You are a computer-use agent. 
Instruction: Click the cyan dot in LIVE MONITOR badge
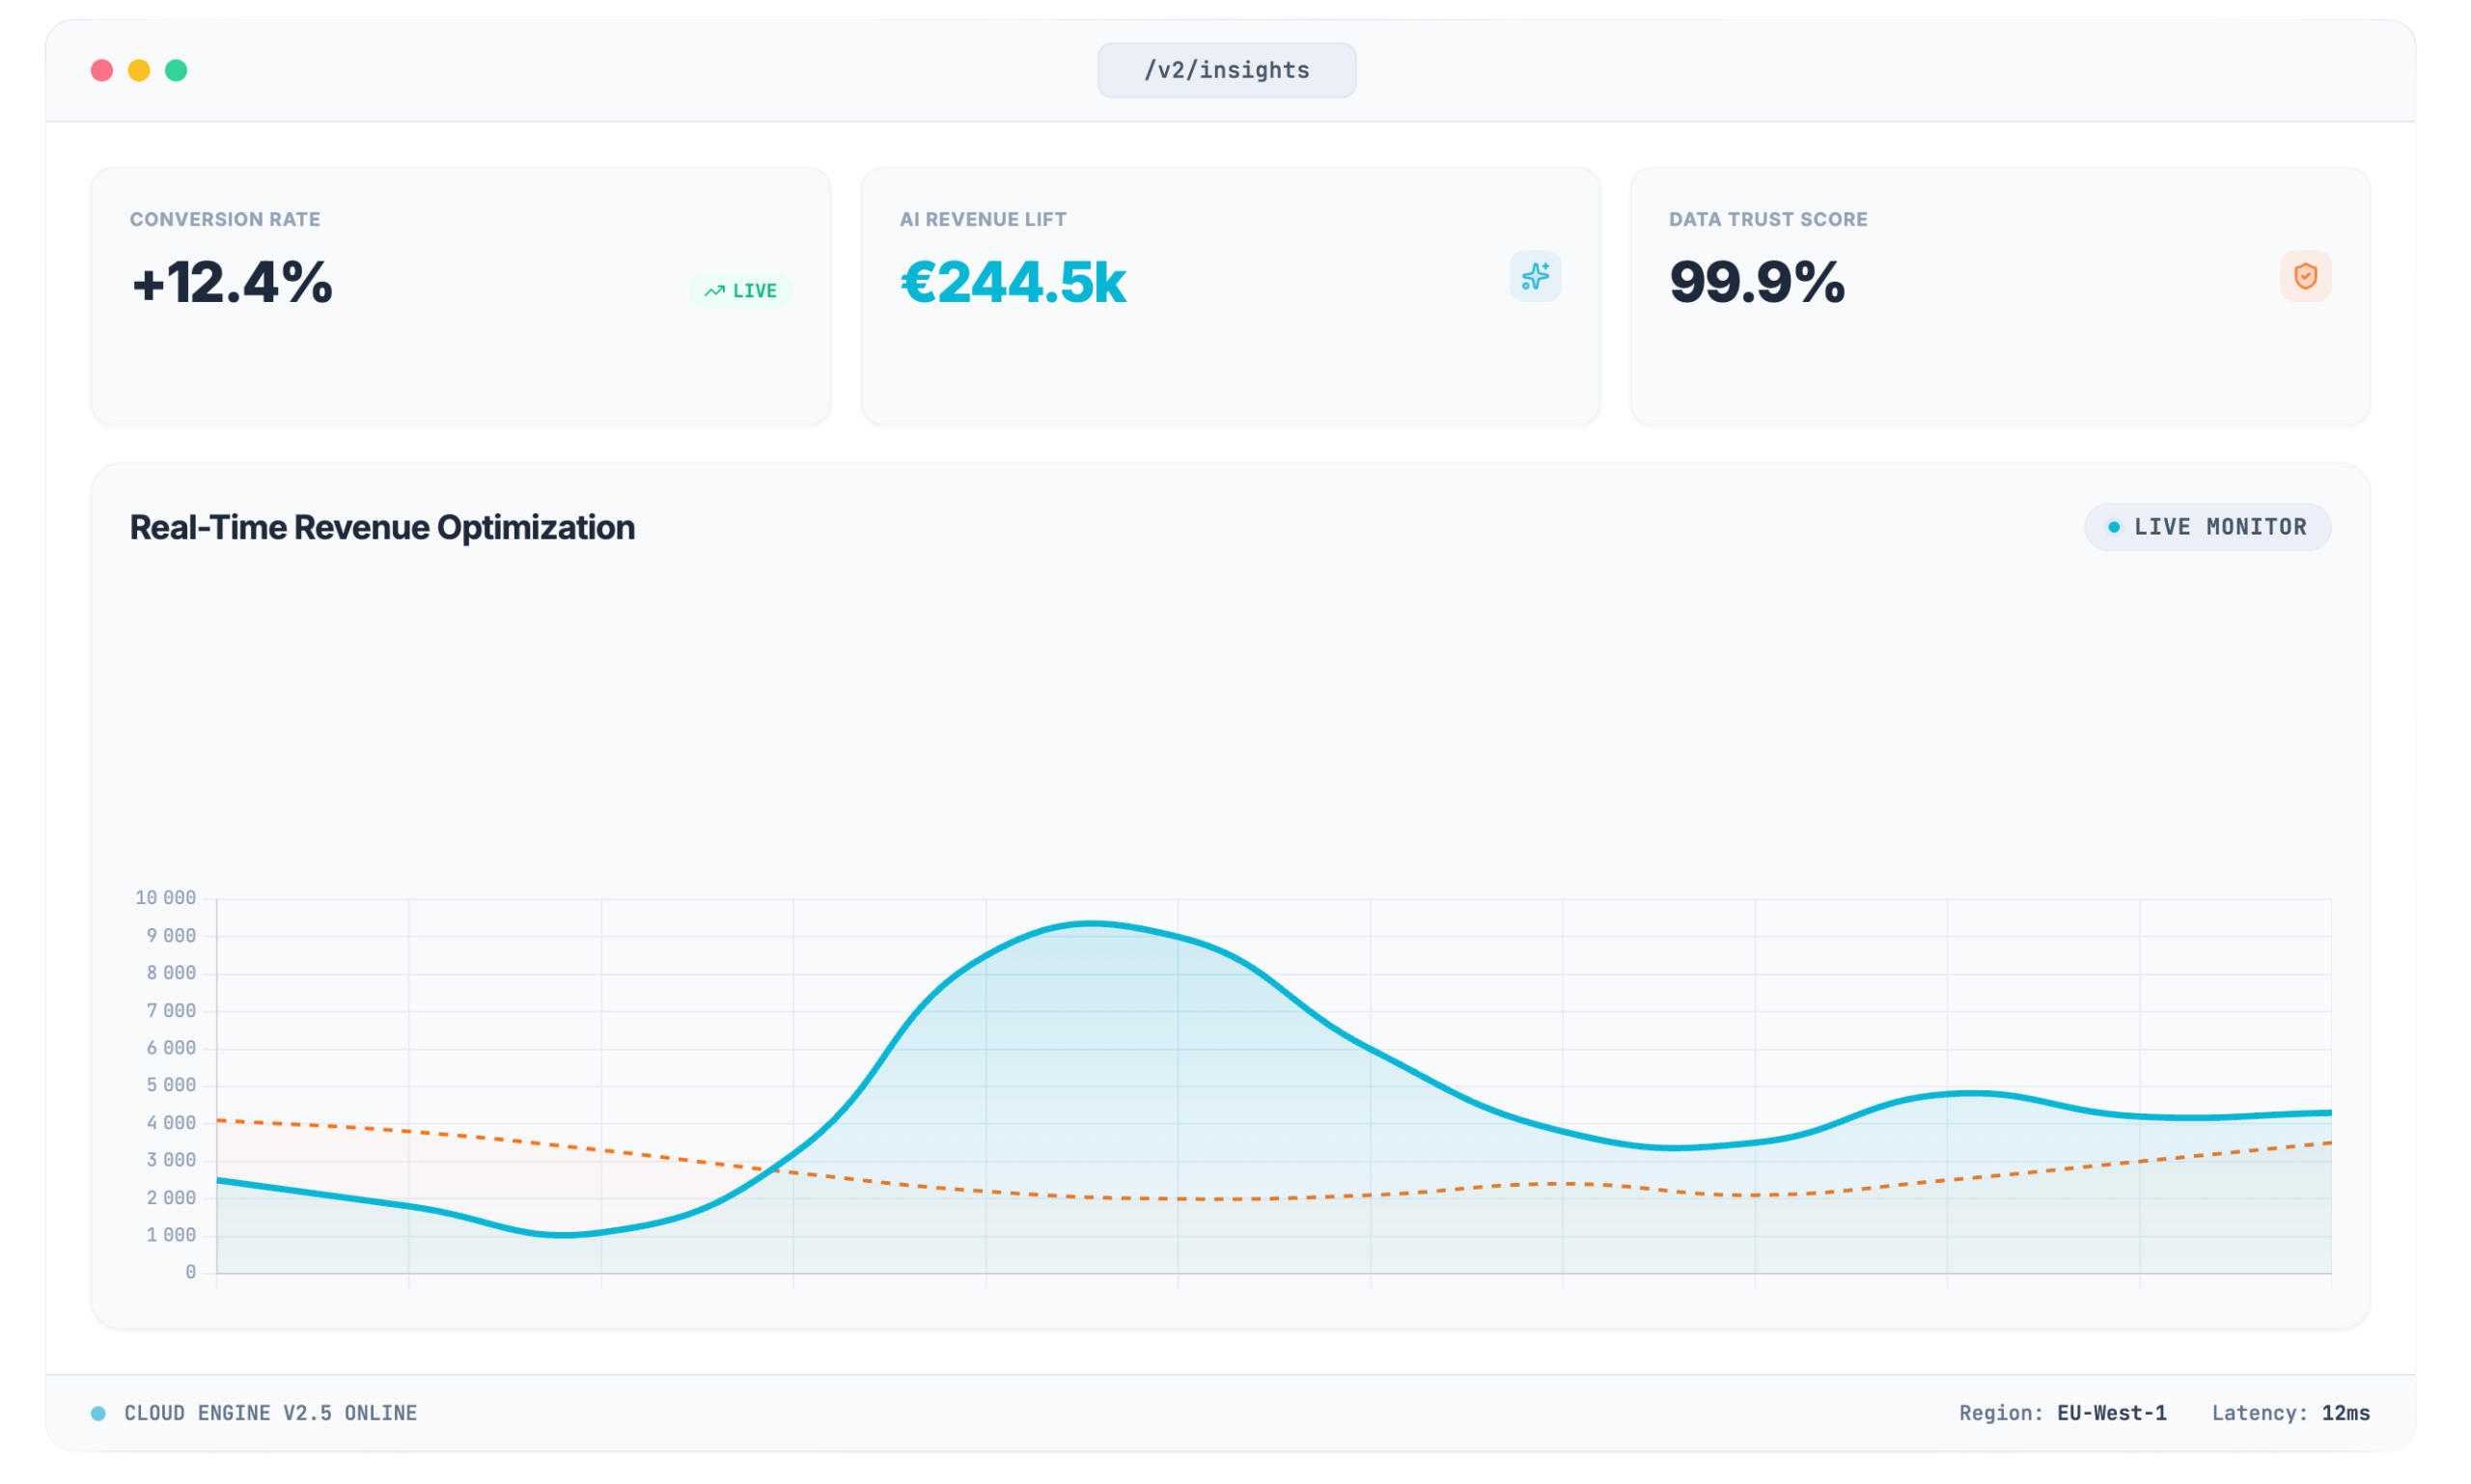[x=2113, y=527]
